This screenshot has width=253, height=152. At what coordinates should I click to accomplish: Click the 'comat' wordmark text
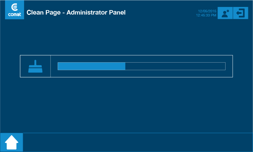[15, 14]
